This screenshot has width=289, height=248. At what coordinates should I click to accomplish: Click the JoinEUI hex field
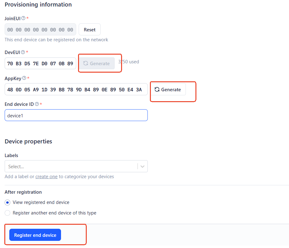click(40, 29)
